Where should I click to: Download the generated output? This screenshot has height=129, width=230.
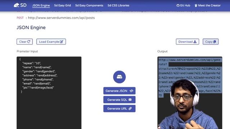[187, 42]
